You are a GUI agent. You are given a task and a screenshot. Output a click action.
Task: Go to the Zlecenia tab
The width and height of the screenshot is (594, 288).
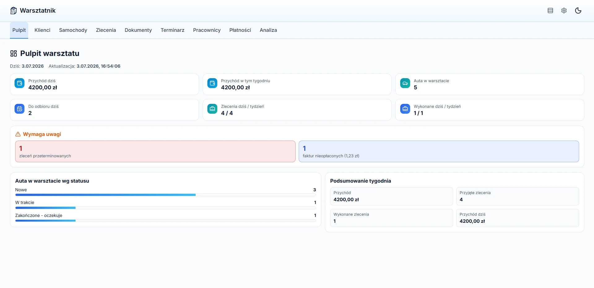tap(106, 30)
